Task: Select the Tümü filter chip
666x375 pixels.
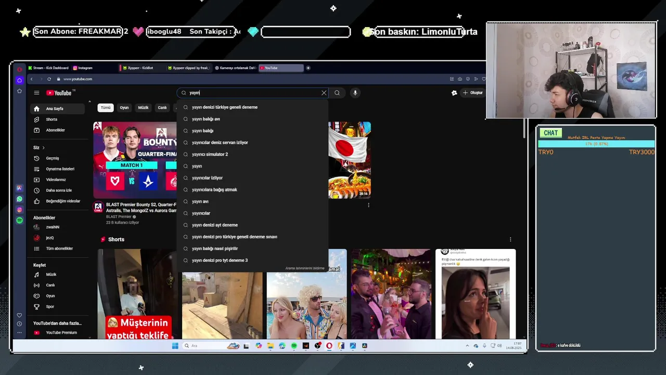Action: click(106, 108)
